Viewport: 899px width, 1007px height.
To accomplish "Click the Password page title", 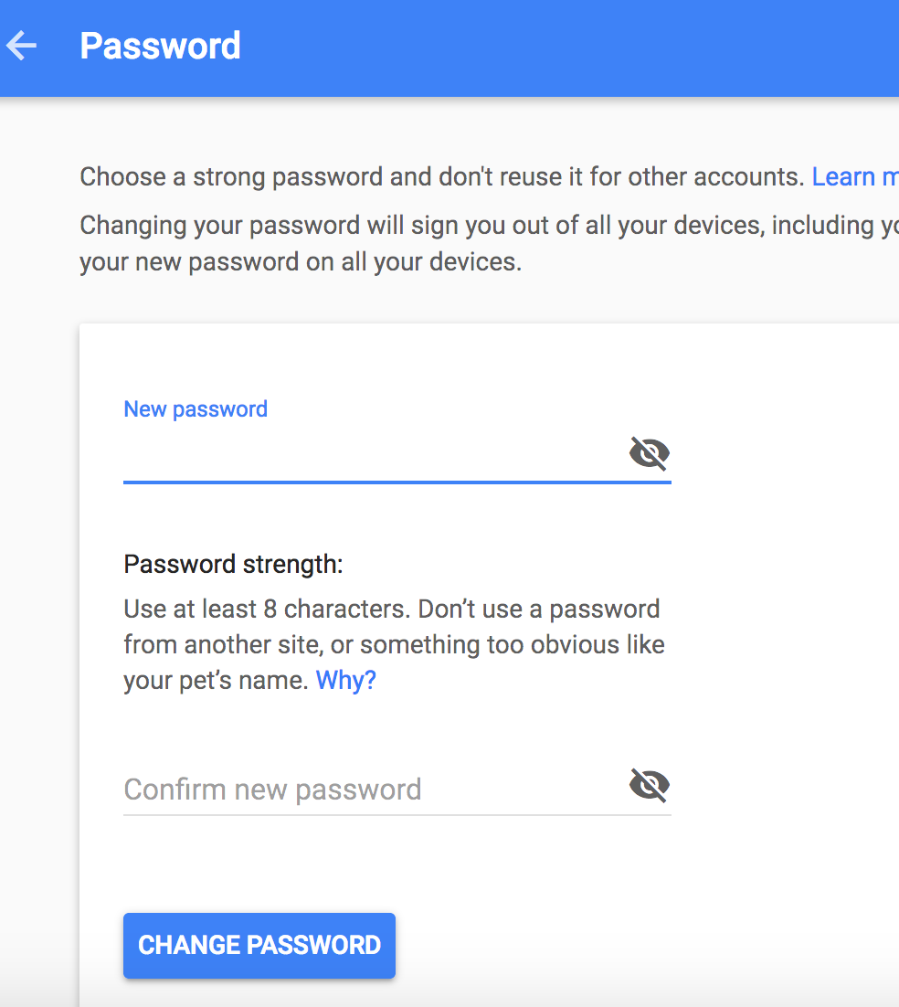I will click(160, 47).
